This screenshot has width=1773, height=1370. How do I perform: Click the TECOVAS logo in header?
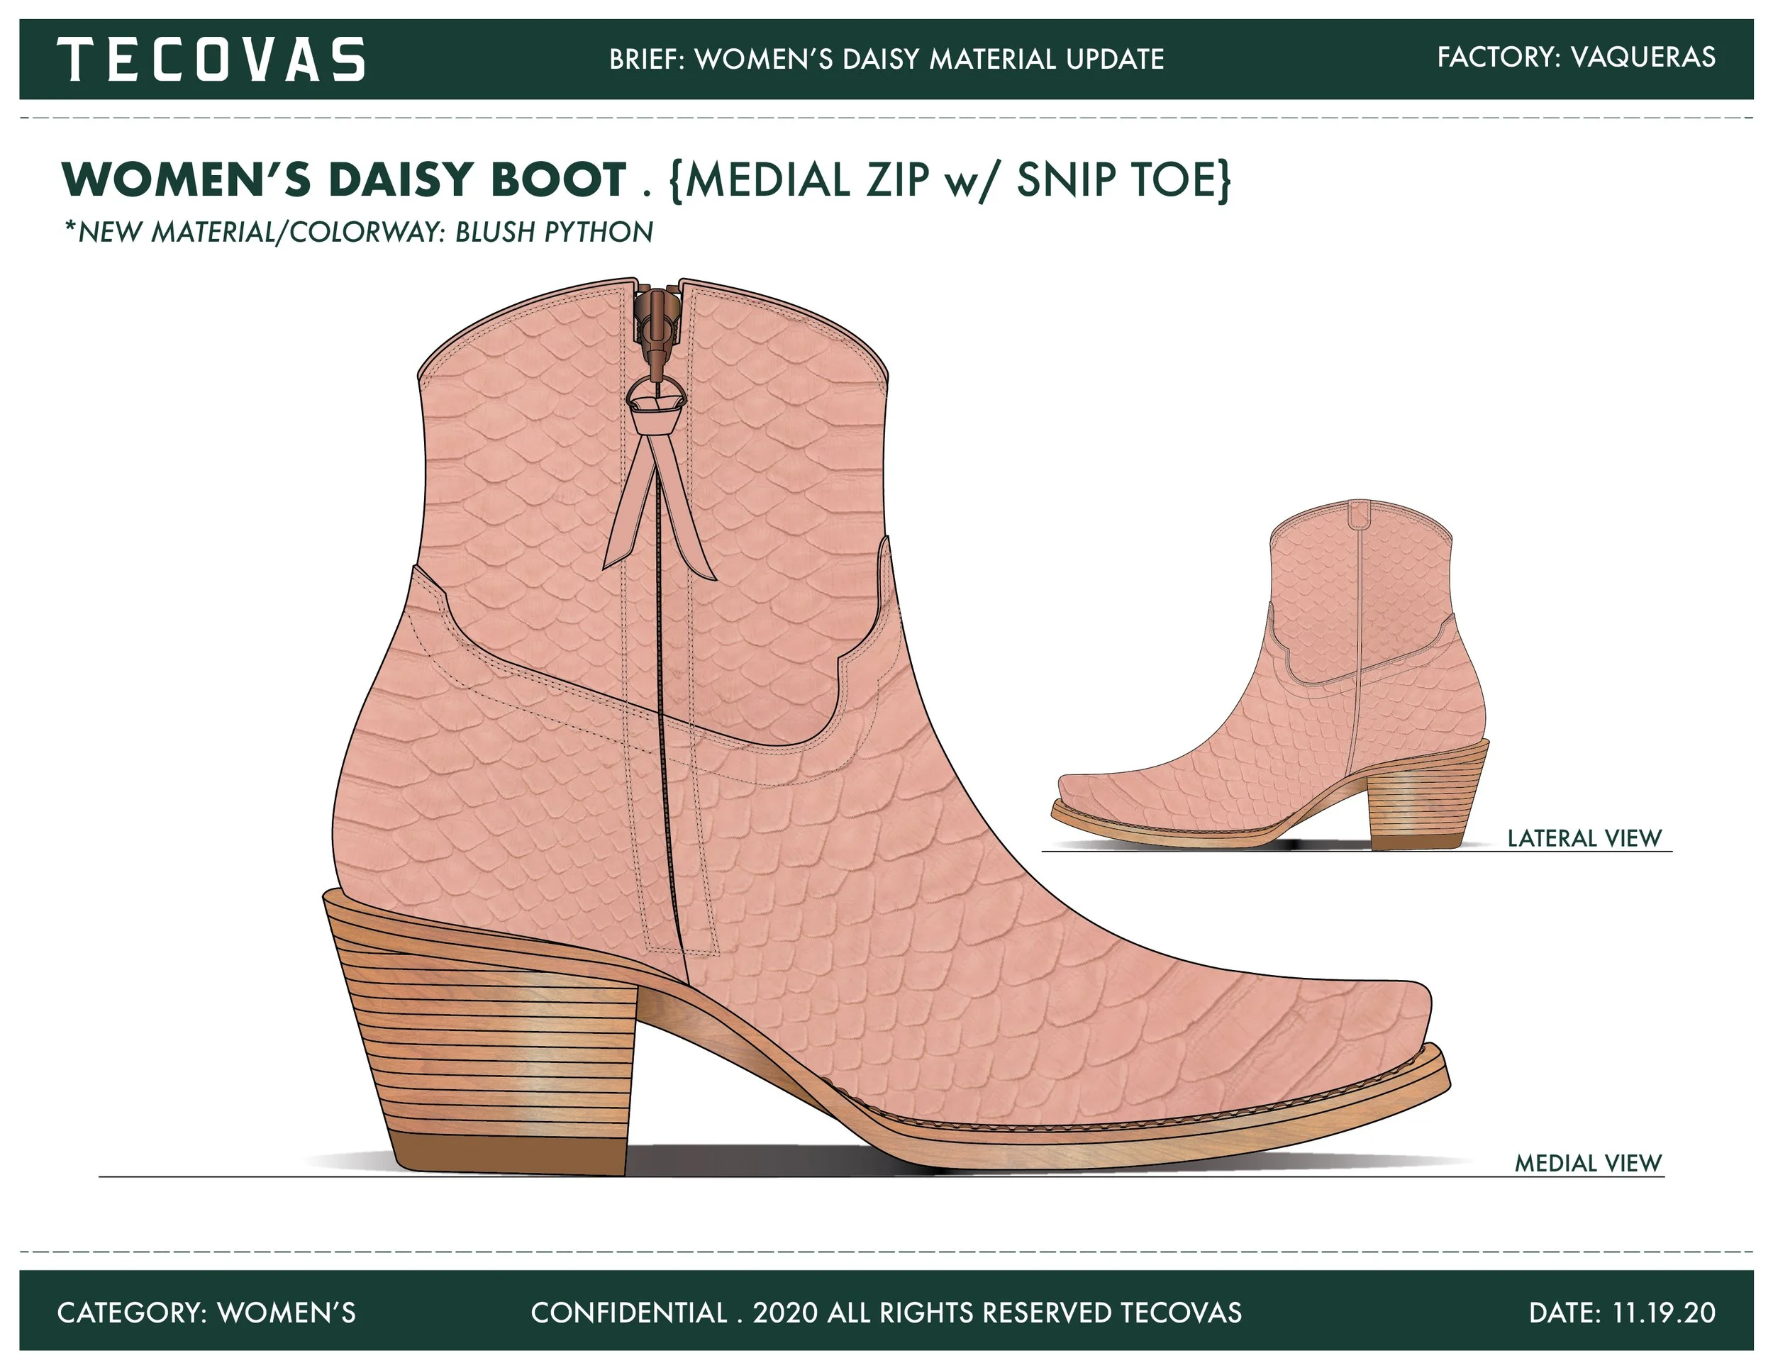pyautogui.click(x=211, y=60)
